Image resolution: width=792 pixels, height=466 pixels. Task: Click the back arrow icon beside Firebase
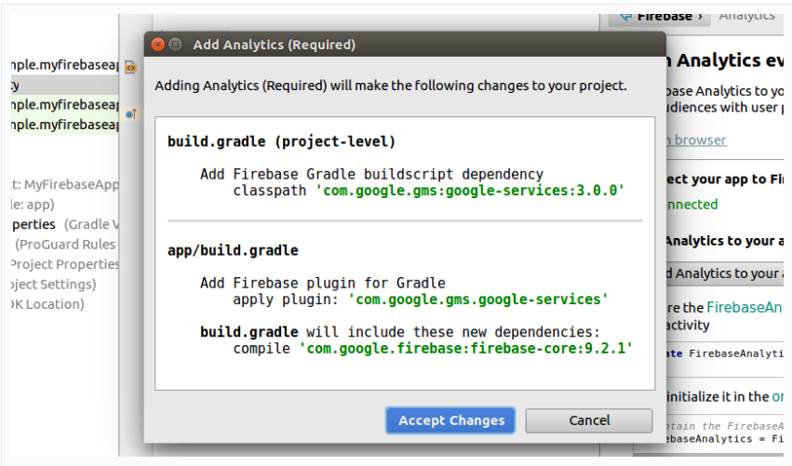(624, 16)
